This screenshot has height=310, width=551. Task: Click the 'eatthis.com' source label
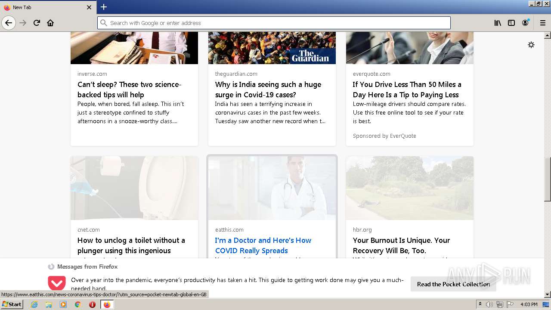(229, 229)
